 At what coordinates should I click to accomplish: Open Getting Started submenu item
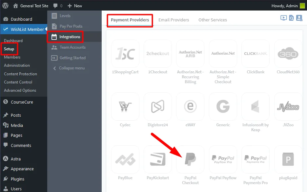(x=74, y=58)
